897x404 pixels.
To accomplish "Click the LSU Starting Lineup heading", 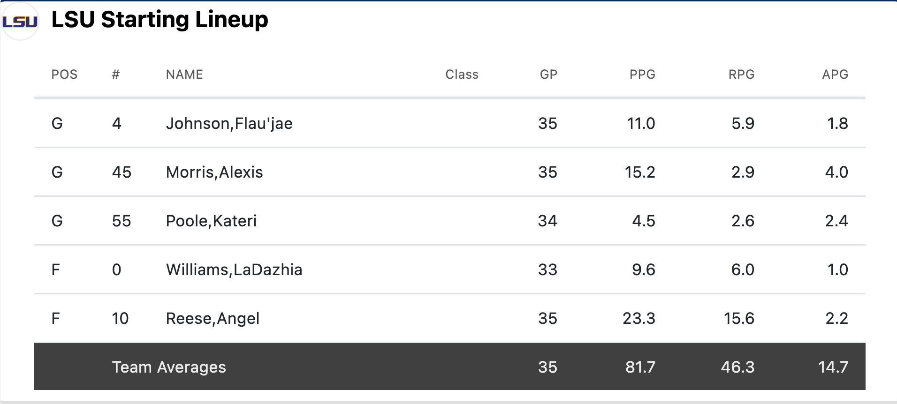I will pos(160,20).
